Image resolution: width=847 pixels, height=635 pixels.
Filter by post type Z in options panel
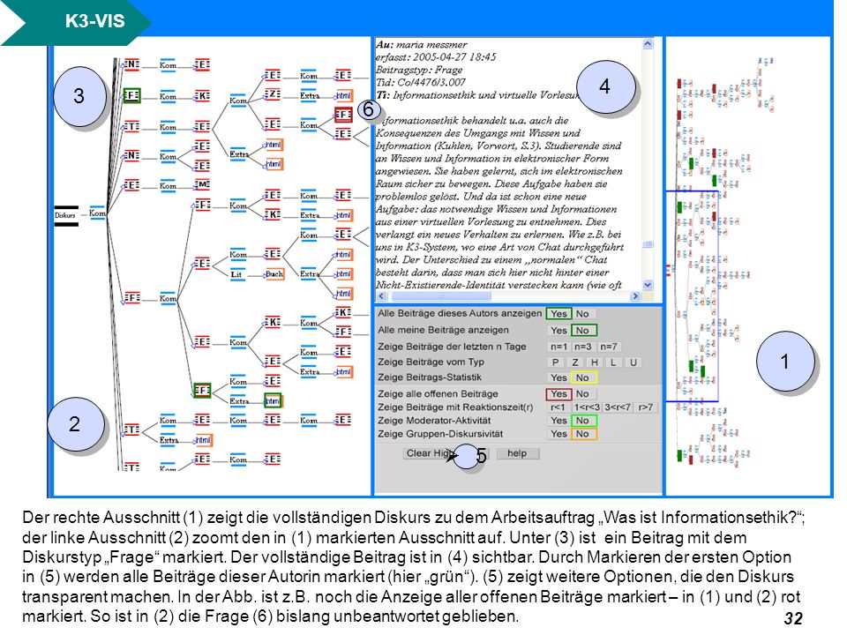[x=575, y=362]
